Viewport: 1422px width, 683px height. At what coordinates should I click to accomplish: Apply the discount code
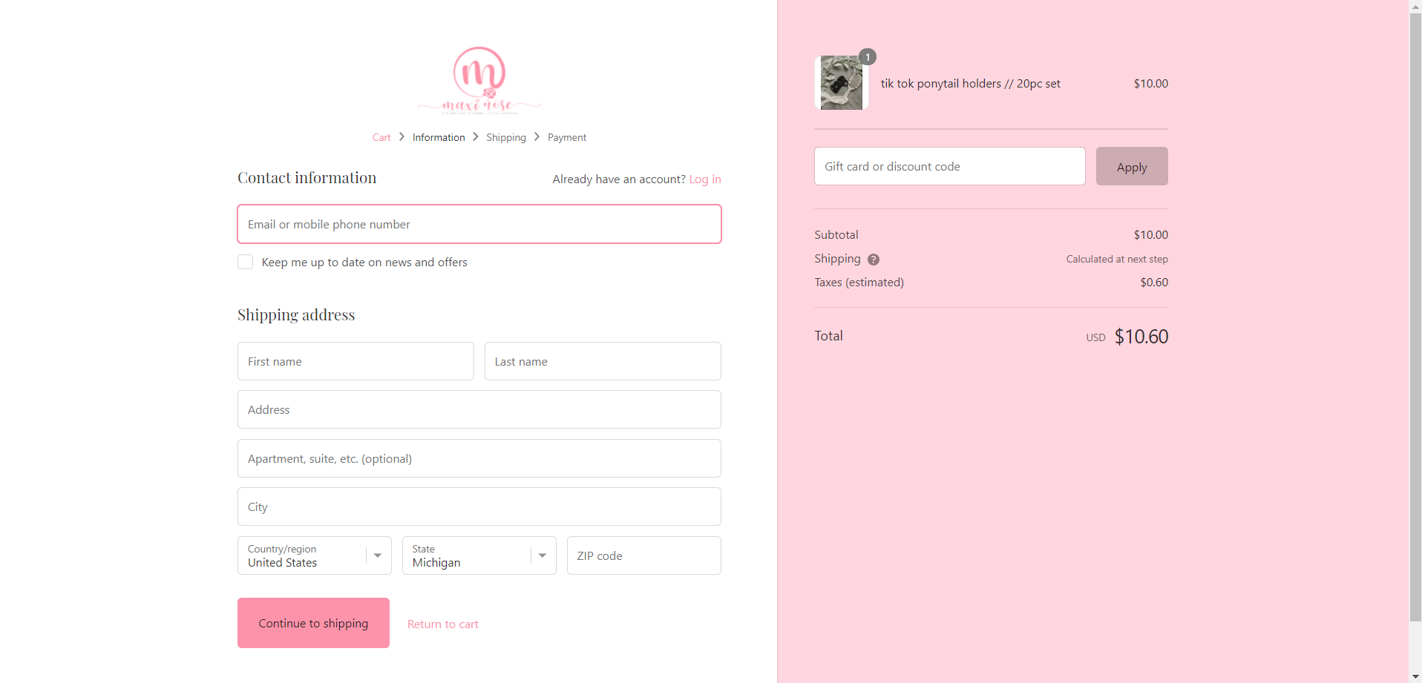tap(1131, 167)
